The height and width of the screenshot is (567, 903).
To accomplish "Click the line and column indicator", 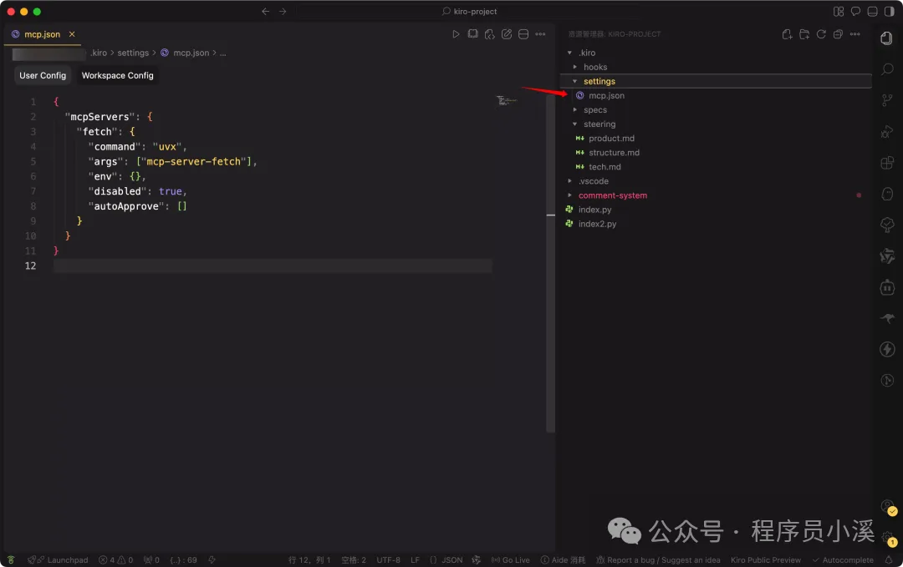I will click(309, 559).
